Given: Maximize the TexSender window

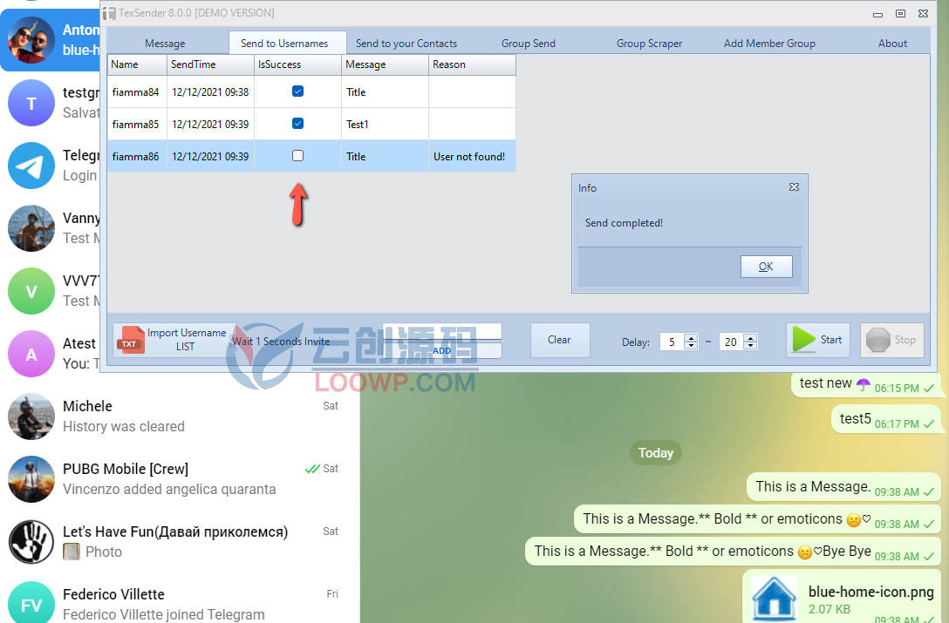Looking at the screenshot, I should pyautogui.click(x=900, y=13).
